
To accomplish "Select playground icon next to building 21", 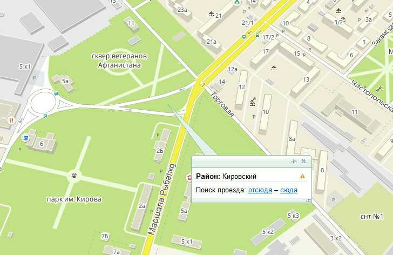I will point(211,14).
